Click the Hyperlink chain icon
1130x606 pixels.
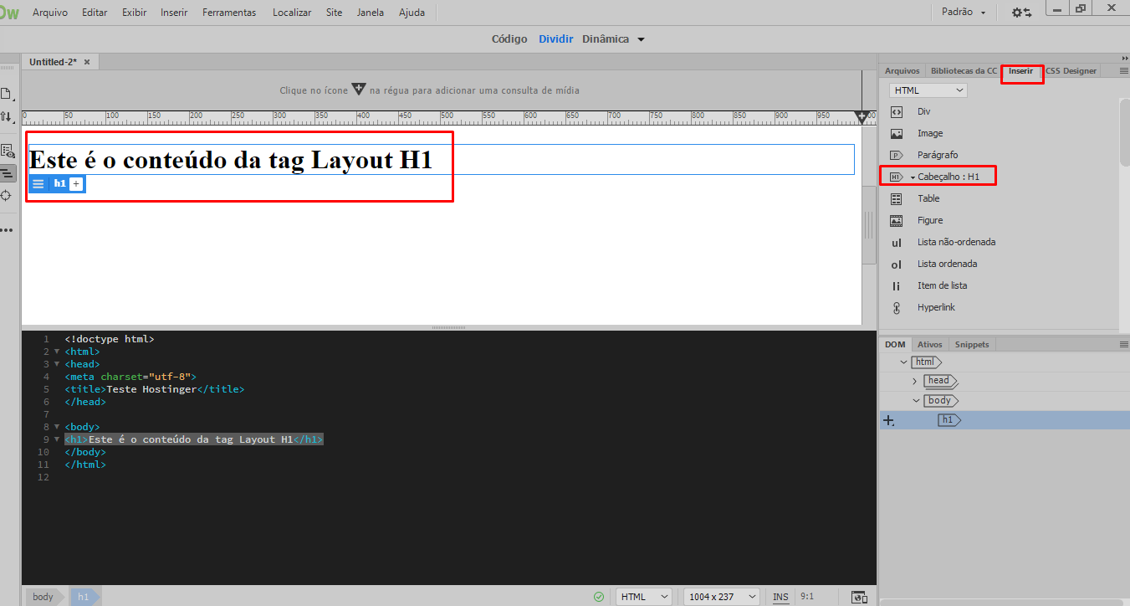point(897,307)
